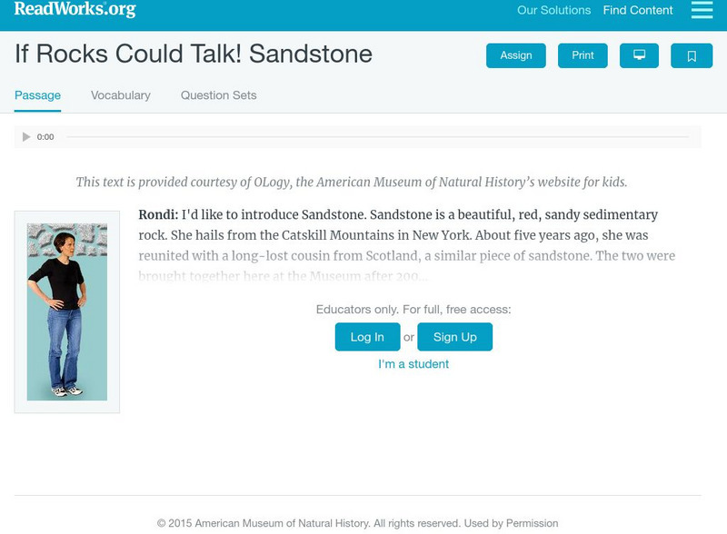
Task: Click the passage title heading
Action: [194, 54]
